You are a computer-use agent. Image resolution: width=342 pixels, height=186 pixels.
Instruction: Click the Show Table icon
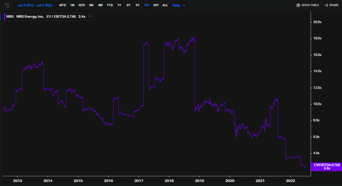tap(298, 5)
